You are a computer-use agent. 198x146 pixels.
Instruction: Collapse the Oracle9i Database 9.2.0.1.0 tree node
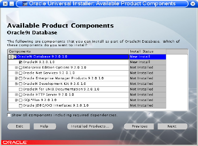coord(11,57)
